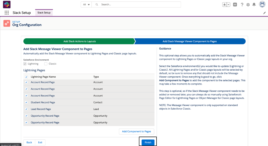Click the pencil edit navigation icon
268x146 pixels.
click(x=264, y=13)
